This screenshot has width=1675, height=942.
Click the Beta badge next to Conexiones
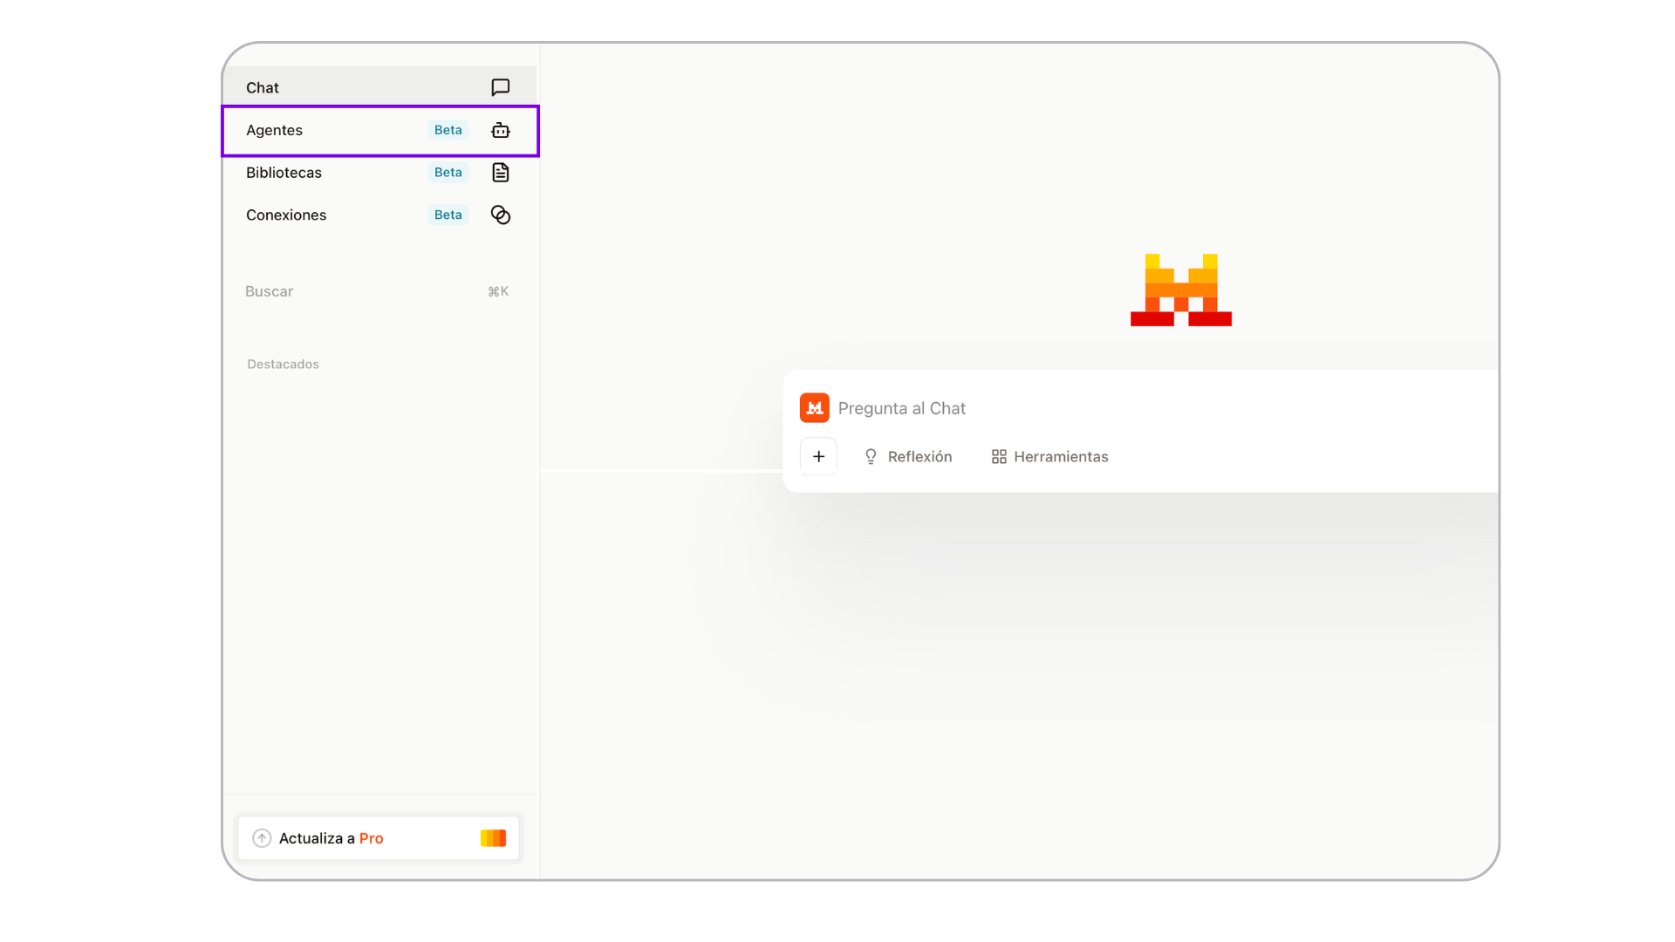pyautogui.click(x=448, y=215)
